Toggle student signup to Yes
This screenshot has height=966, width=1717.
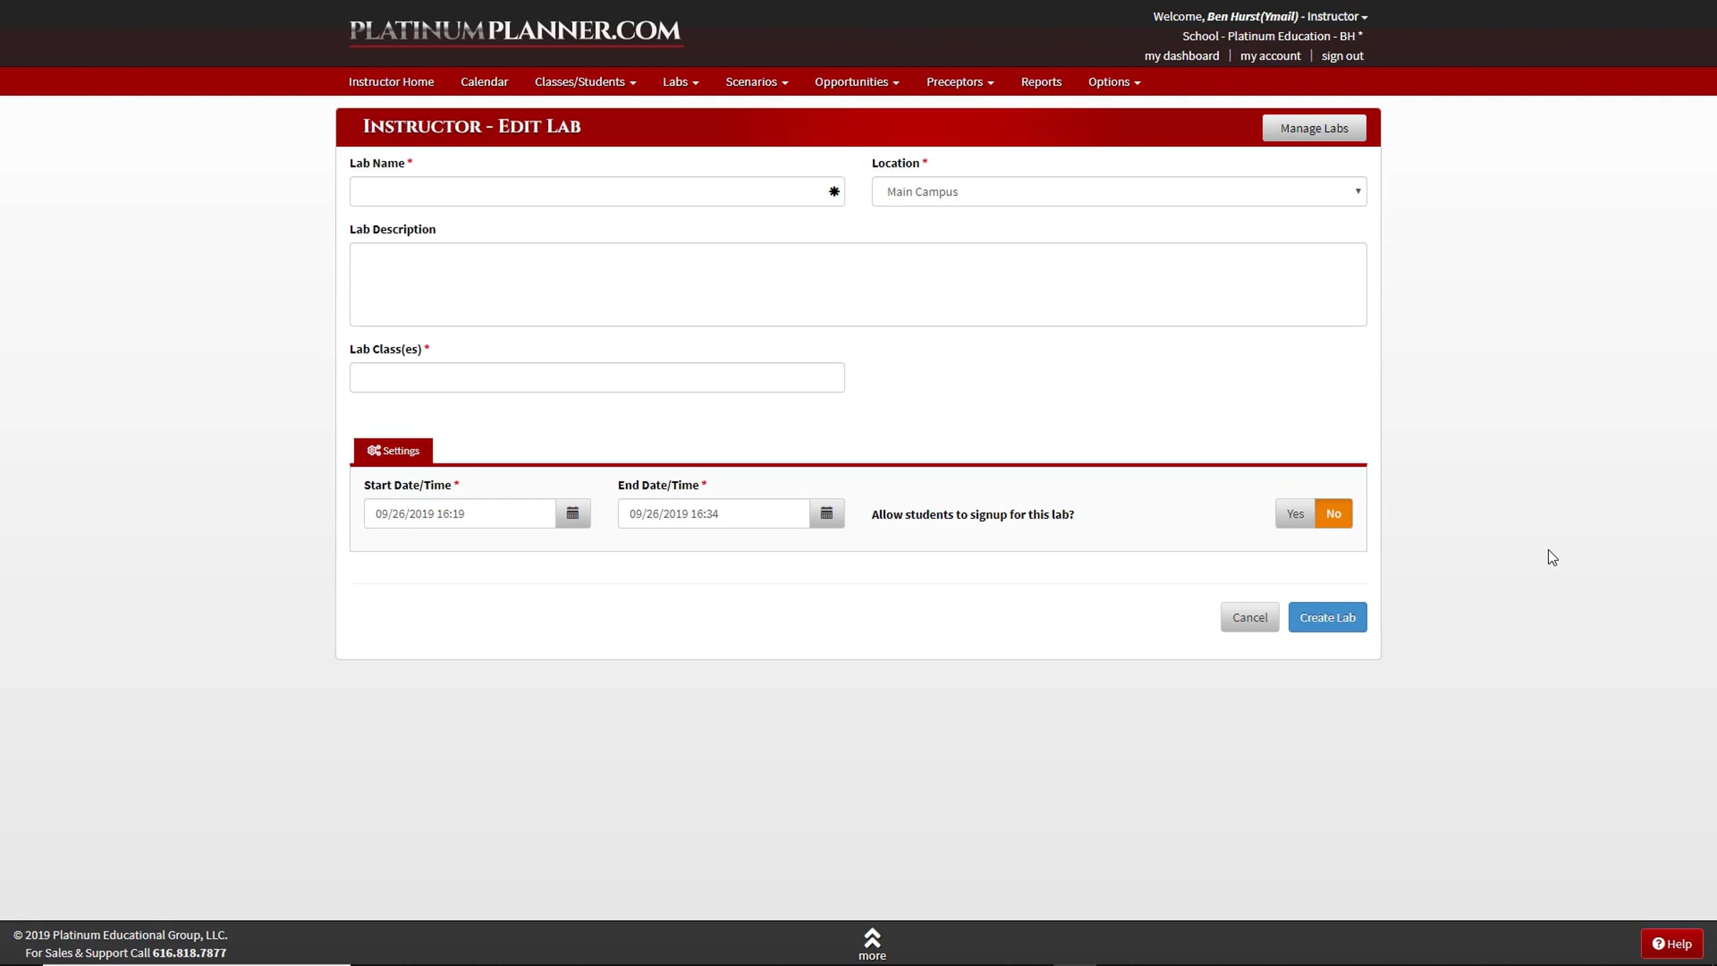pyautogui.click(x=1294, y=513)
